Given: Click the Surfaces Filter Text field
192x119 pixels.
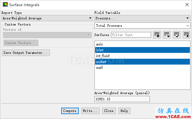Looking at the screenshot, I should (131, 35).
